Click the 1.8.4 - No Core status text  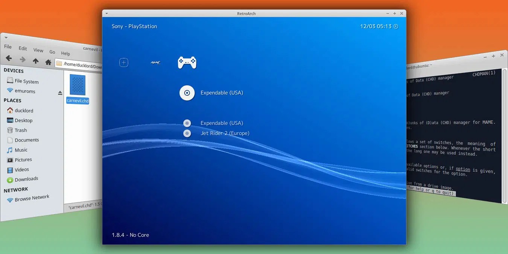coord(130,235)
